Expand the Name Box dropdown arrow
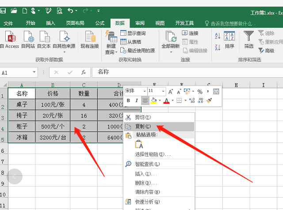 point(34,72)
